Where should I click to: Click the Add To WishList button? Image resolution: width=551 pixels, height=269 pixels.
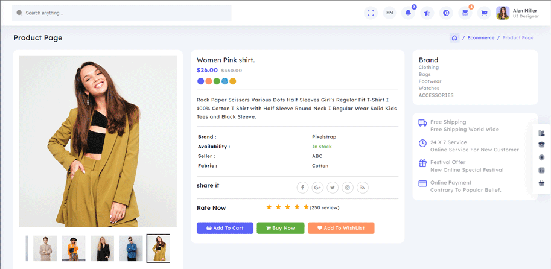click(x=340, y=228)
